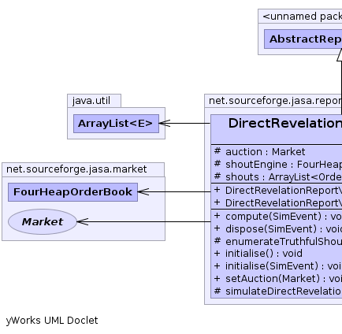Screen dimensions: 342x334
Task: Open the AbstractRep class box
Action: coord(303,39)
